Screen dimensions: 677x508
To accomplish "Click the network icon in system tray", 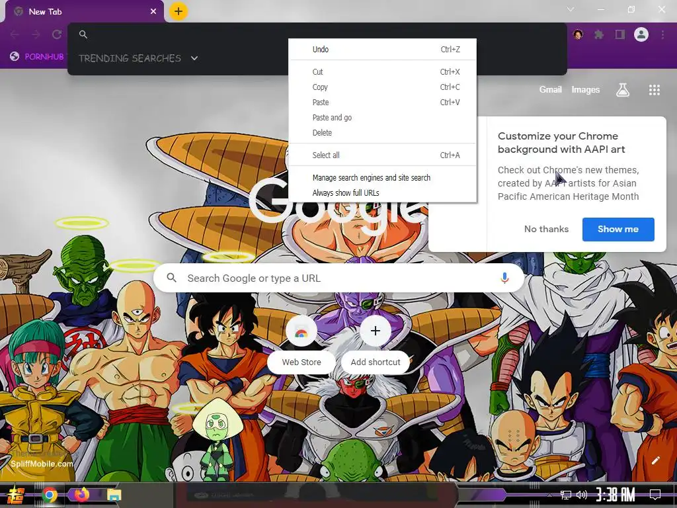I will 566,495.
